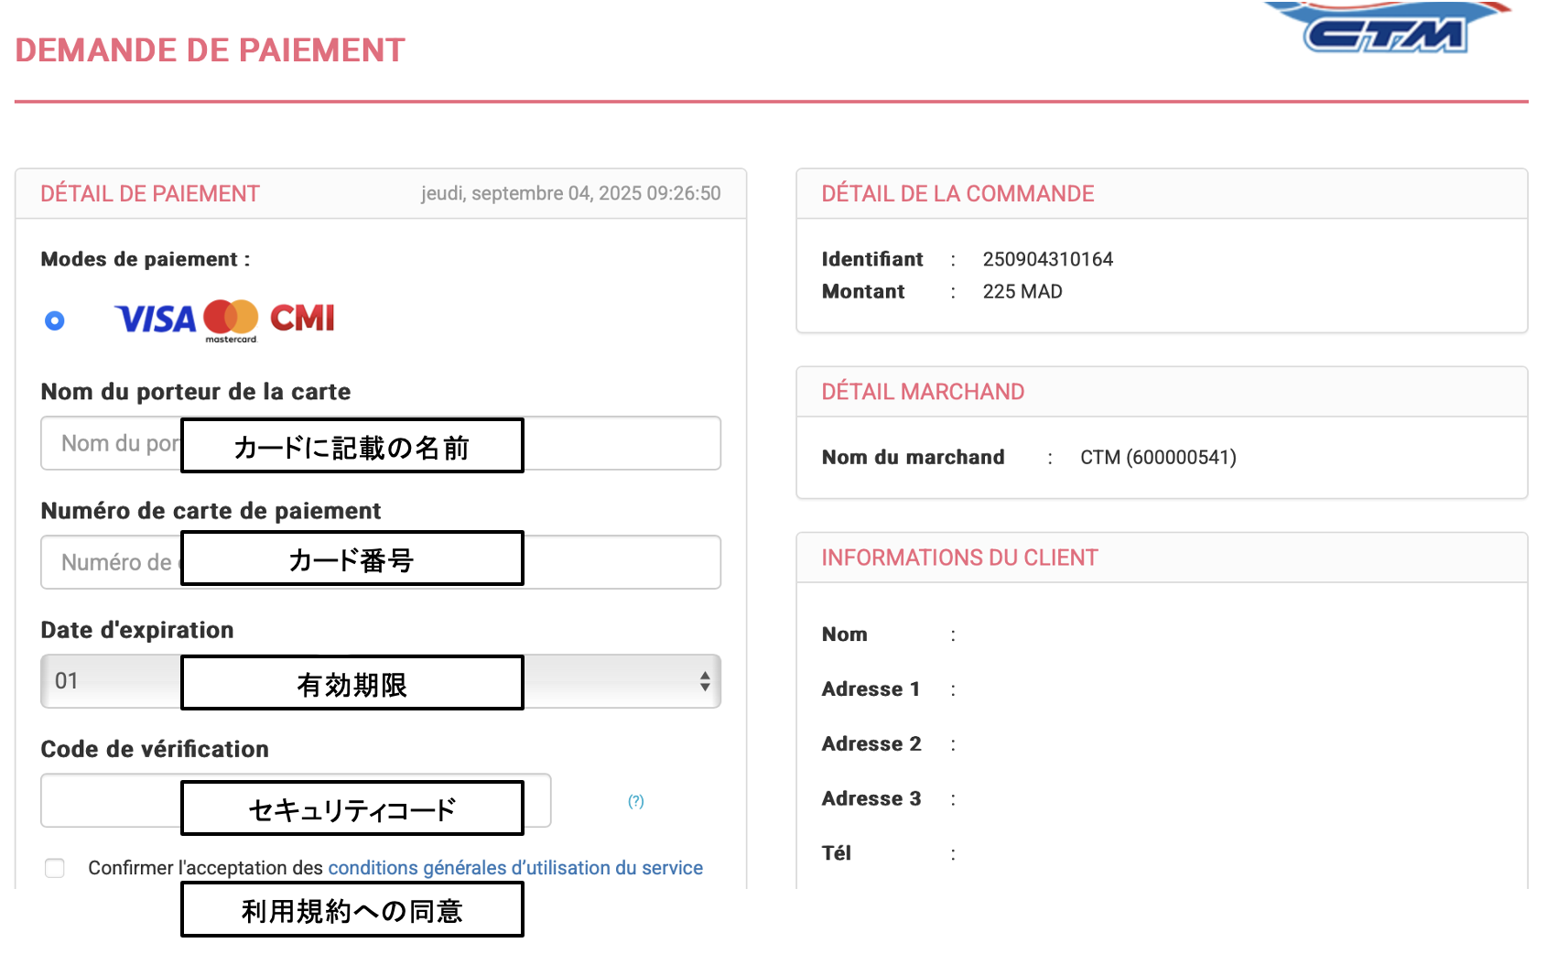
Task: Click the CMI payment logo
Action: pos(302,319)
